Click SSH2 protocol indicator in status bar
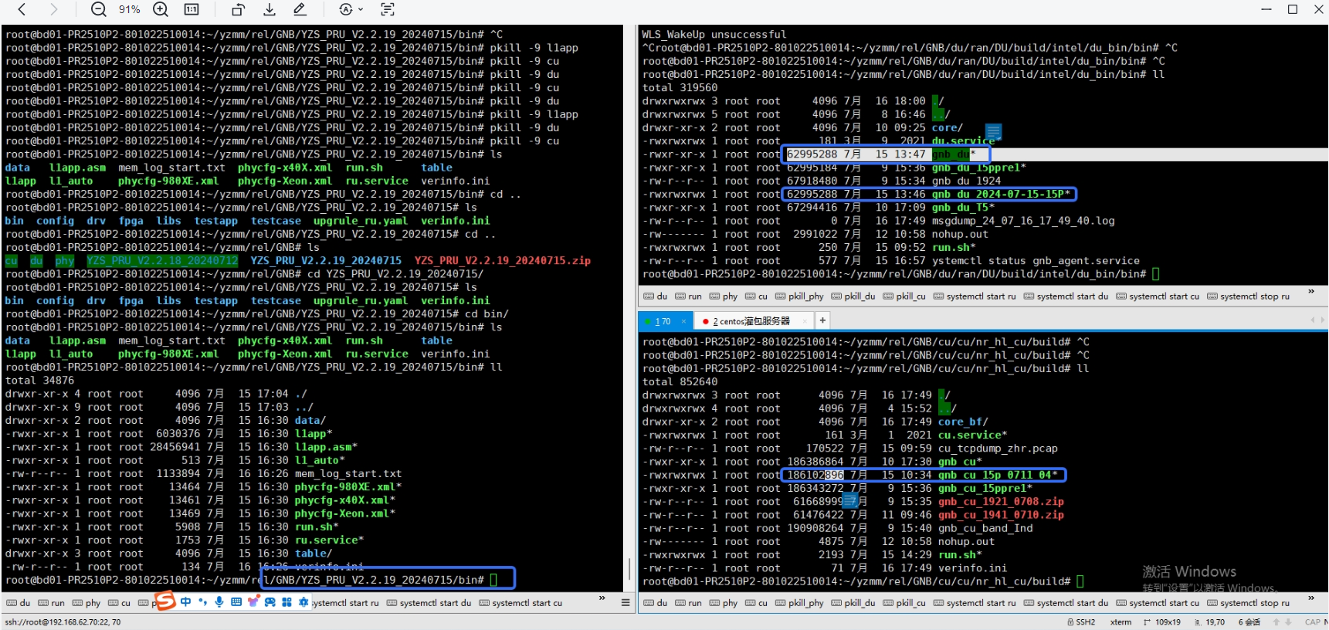Screen dimensions: 1329x630 pyautogui.click(x=1081, y=622)
